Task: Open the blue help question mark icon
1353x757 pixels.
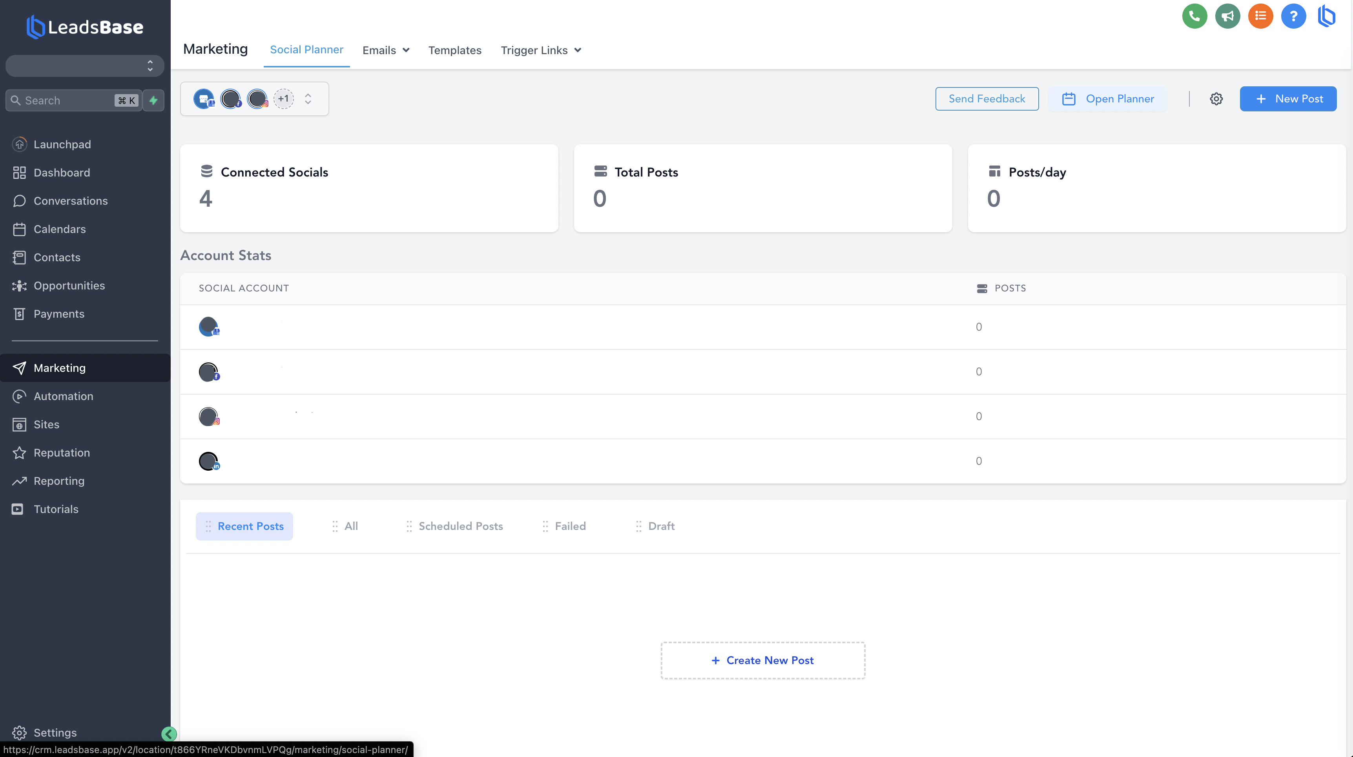Action: coord(1294,16)
